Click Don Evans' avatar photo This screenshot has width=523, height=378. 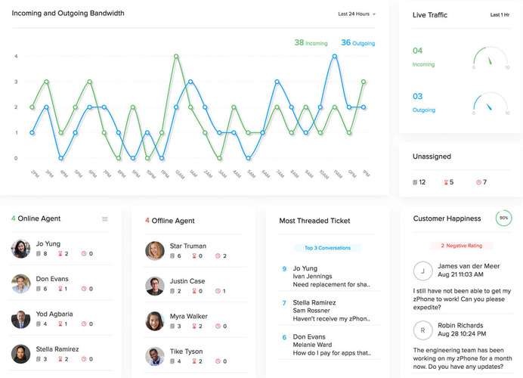[x=20, y=283]
